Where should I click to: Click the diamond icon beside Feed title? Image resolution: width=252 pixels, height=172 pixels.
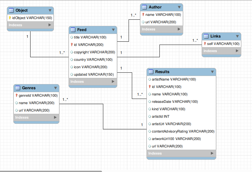(72, 37)
